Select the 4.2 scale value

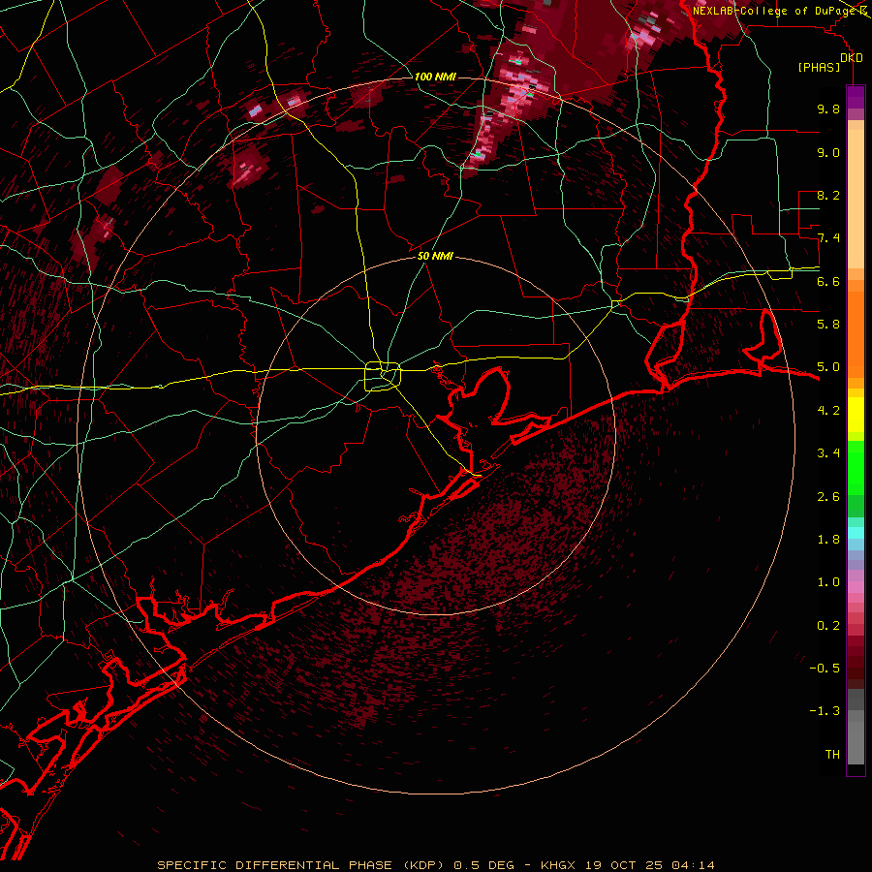(x=828, y=411)
